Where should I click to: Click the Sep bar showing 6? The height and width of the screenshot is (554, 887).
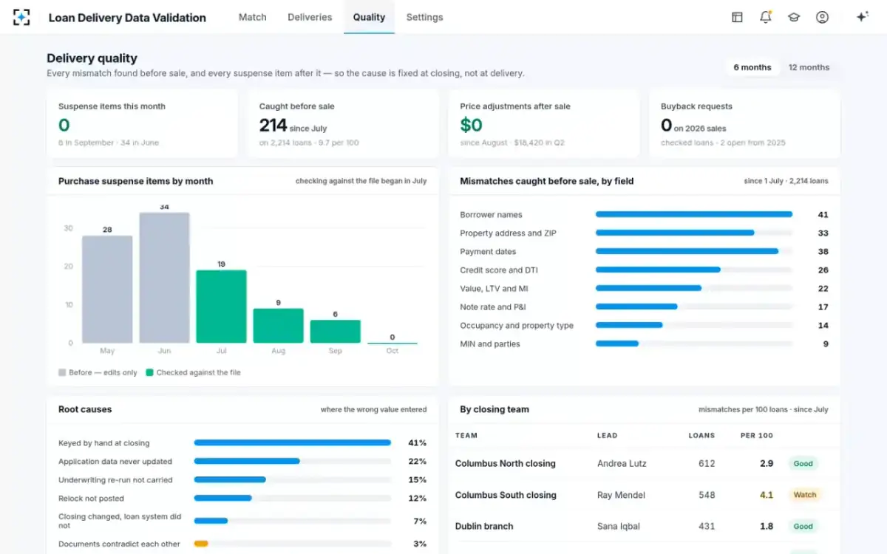335,332
